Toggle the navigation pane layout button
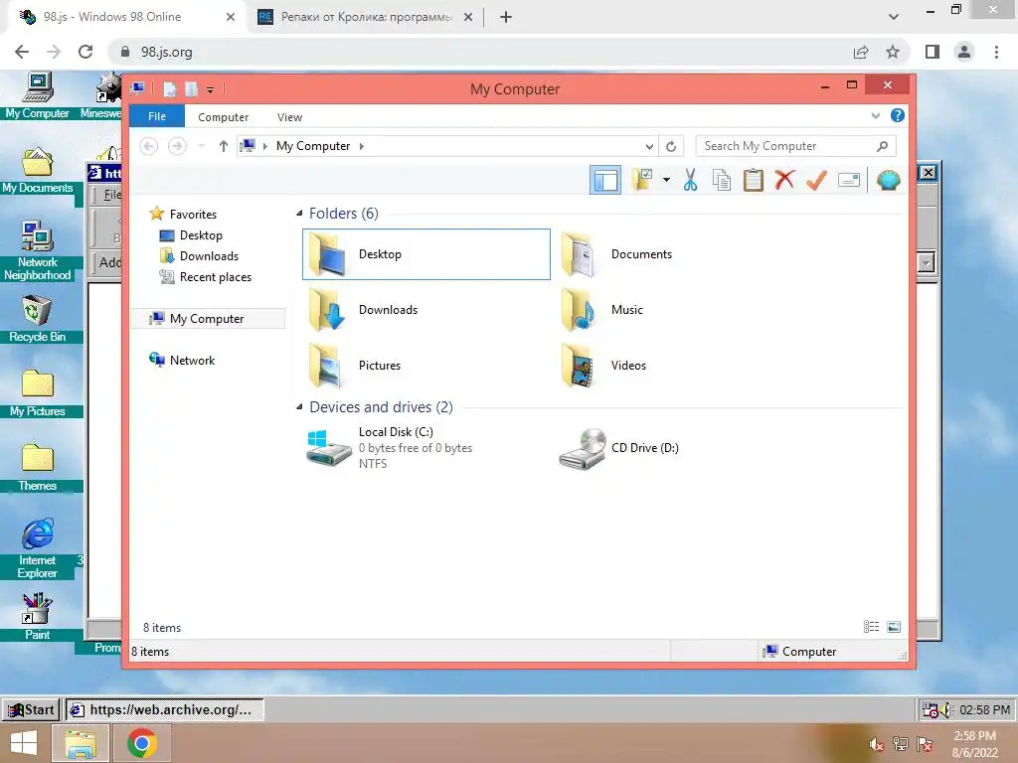The height and width of the screenshot is (763, 1018). (605, 180)
